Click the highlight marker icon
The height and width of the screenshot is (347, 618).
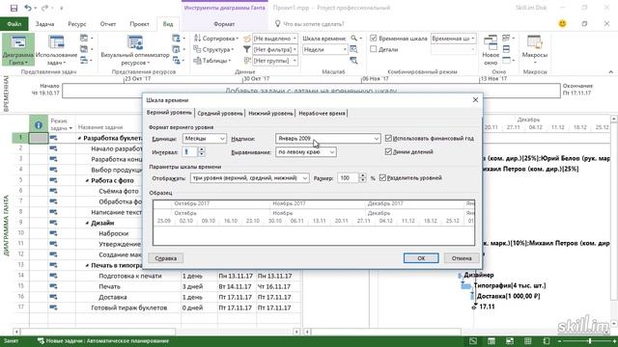click(247, 39)
